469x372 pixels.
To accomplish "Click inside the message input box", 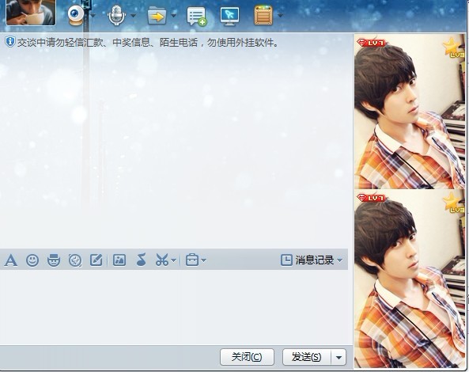I will point(176,307).
